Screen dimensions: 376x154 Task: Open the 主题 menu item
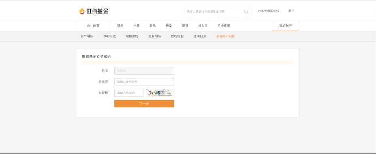136,26
